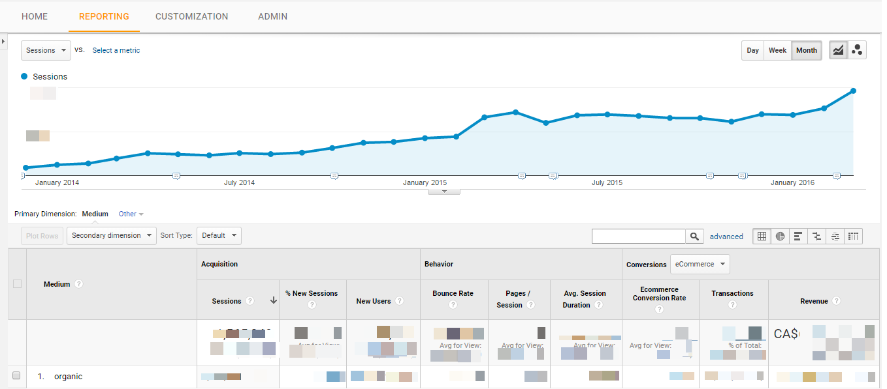Open the motion chart view icon
Screen dimensions: 887x389
[x=857, y=50]
